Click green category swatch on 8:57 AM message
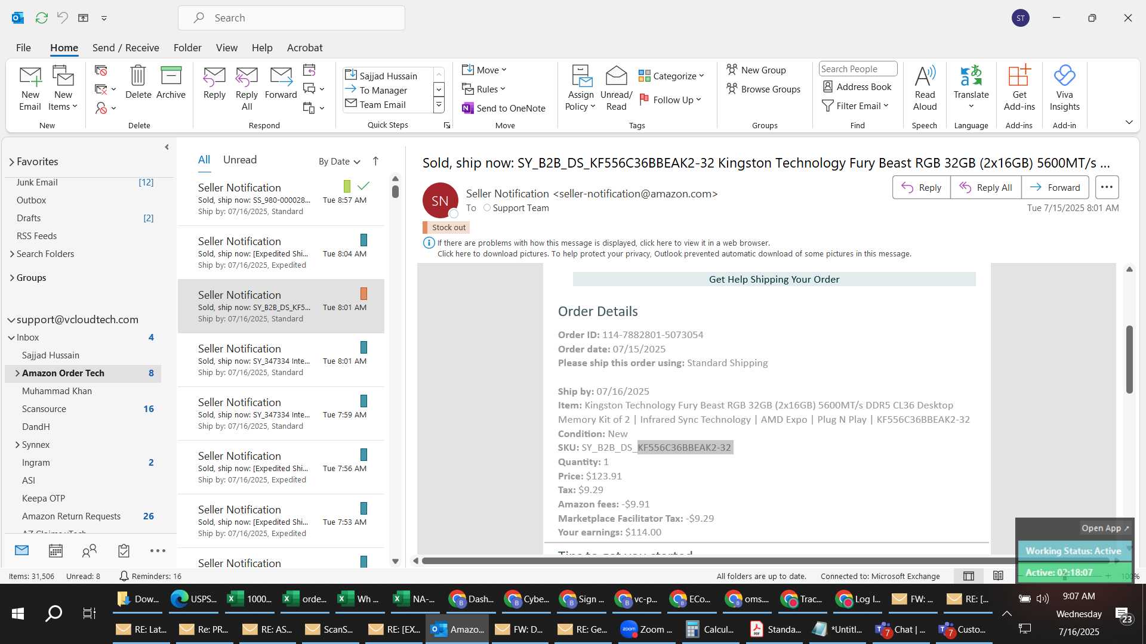 point(347,186)
